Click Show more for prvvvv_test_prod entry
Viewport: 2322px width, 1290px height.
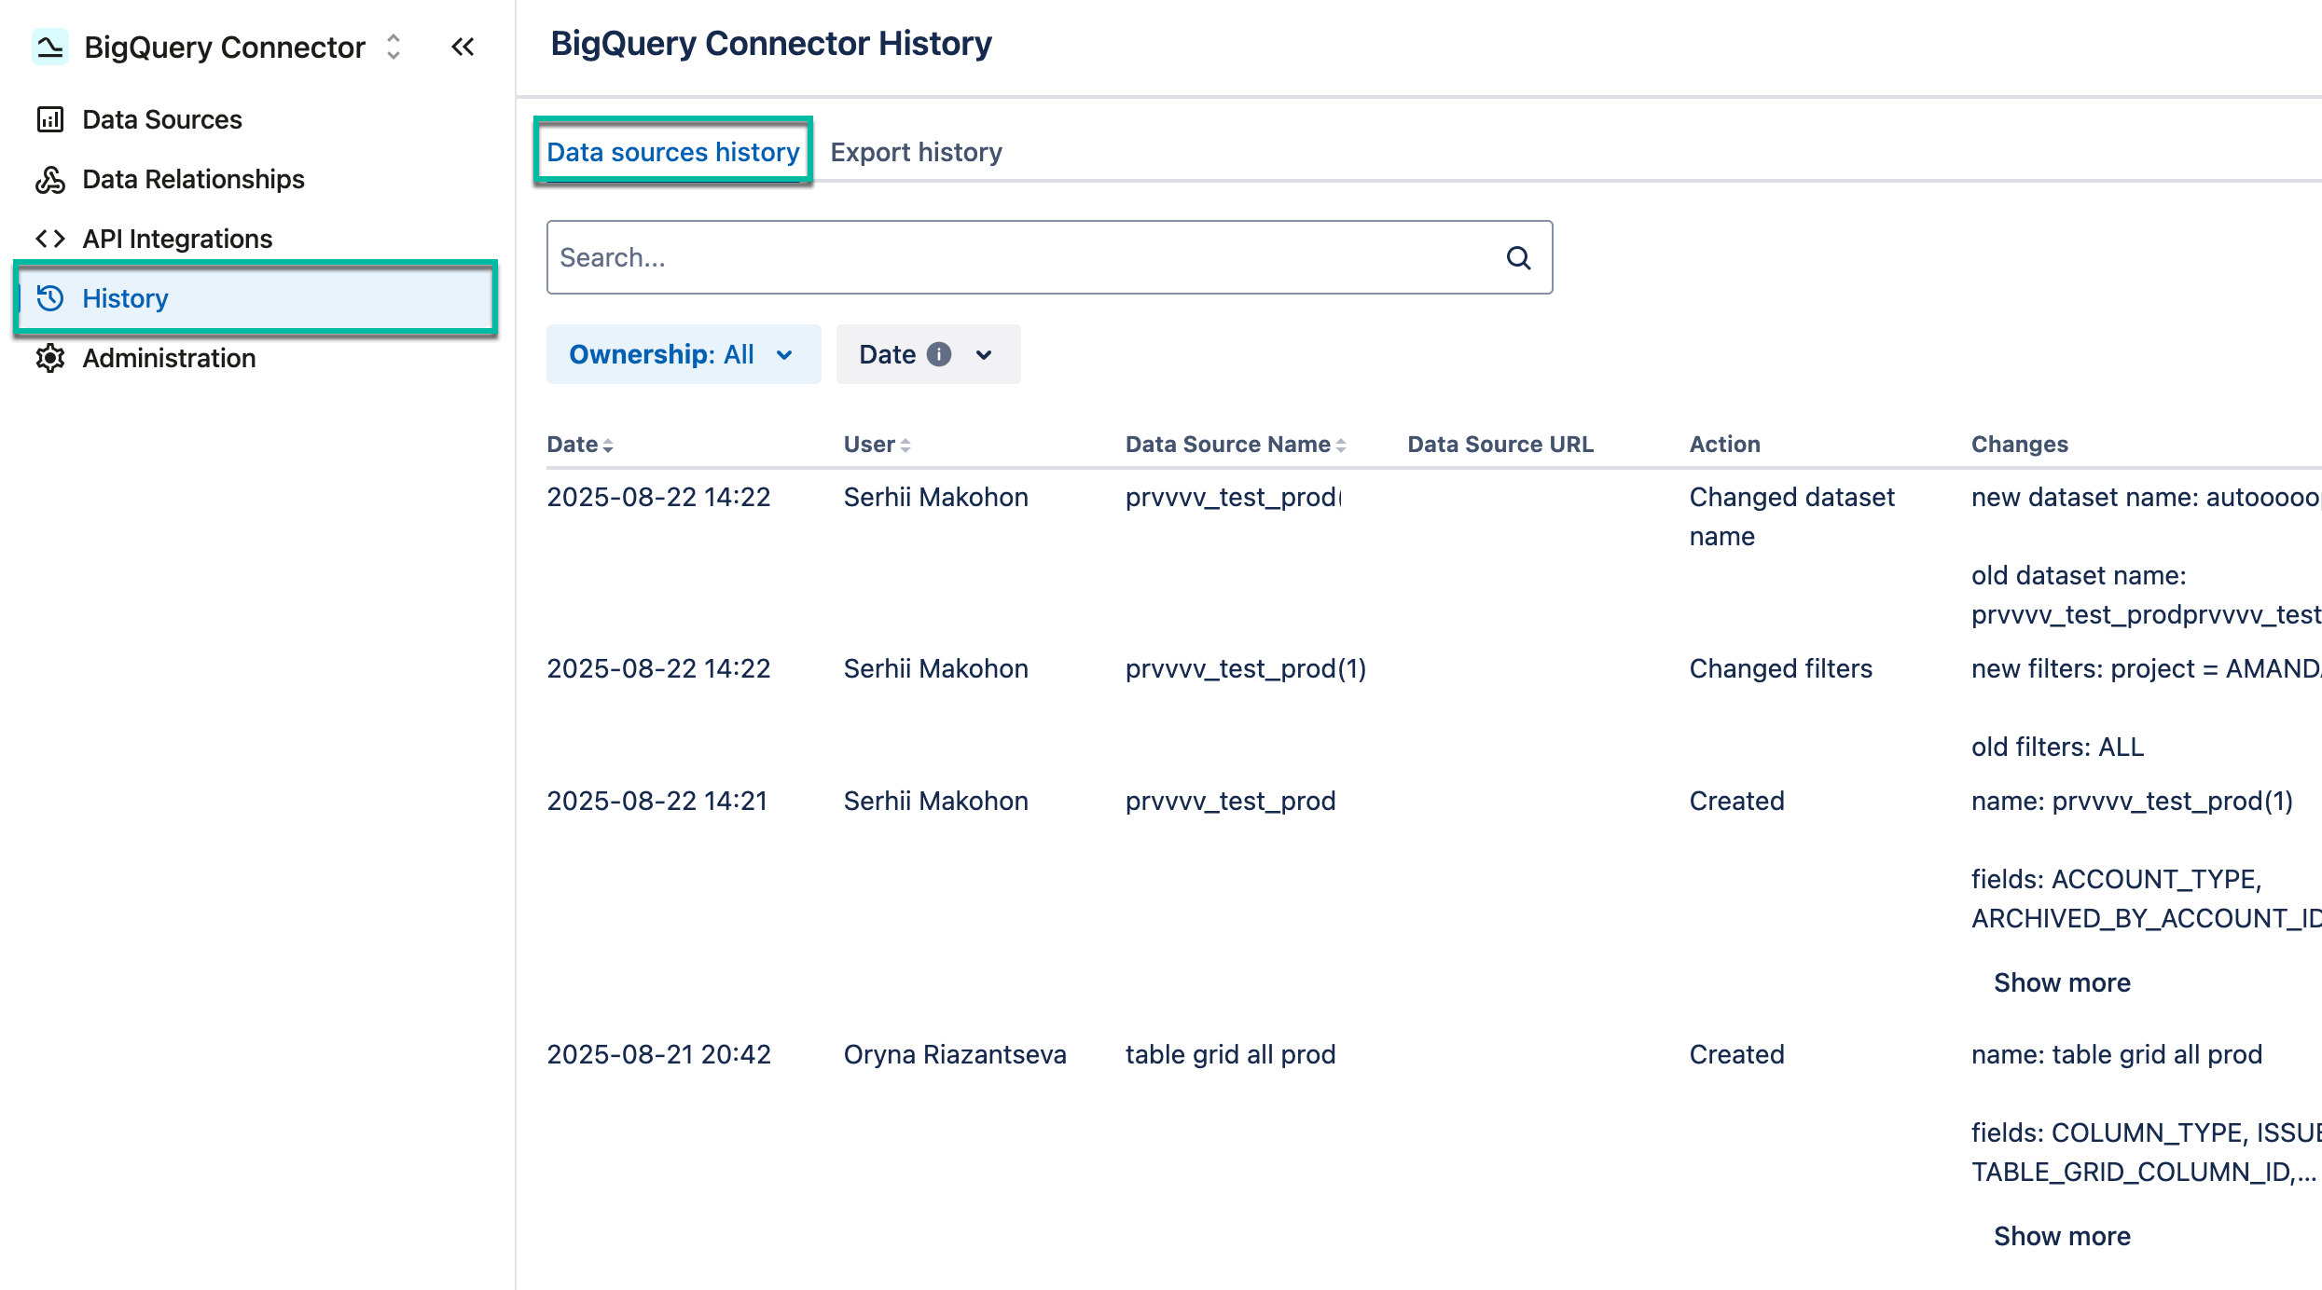pyautogui.click(x=2062, y=981)
